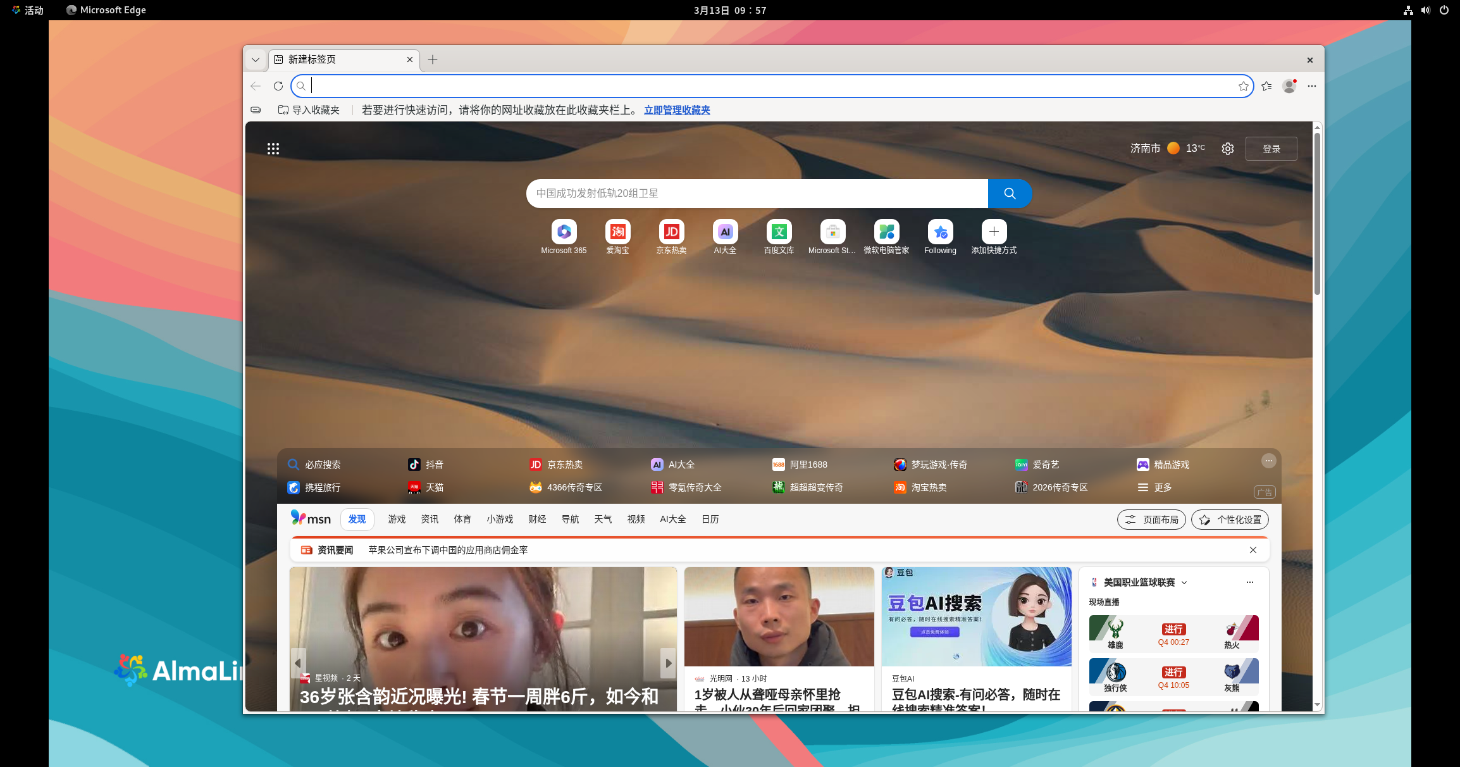Open the favorites list icon

1266,86
